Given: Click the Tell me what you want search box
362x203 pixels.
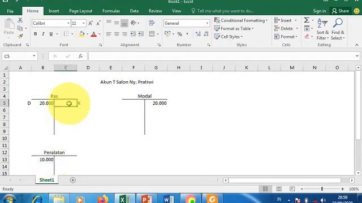Looking at the screenshot, I should 222,11.
